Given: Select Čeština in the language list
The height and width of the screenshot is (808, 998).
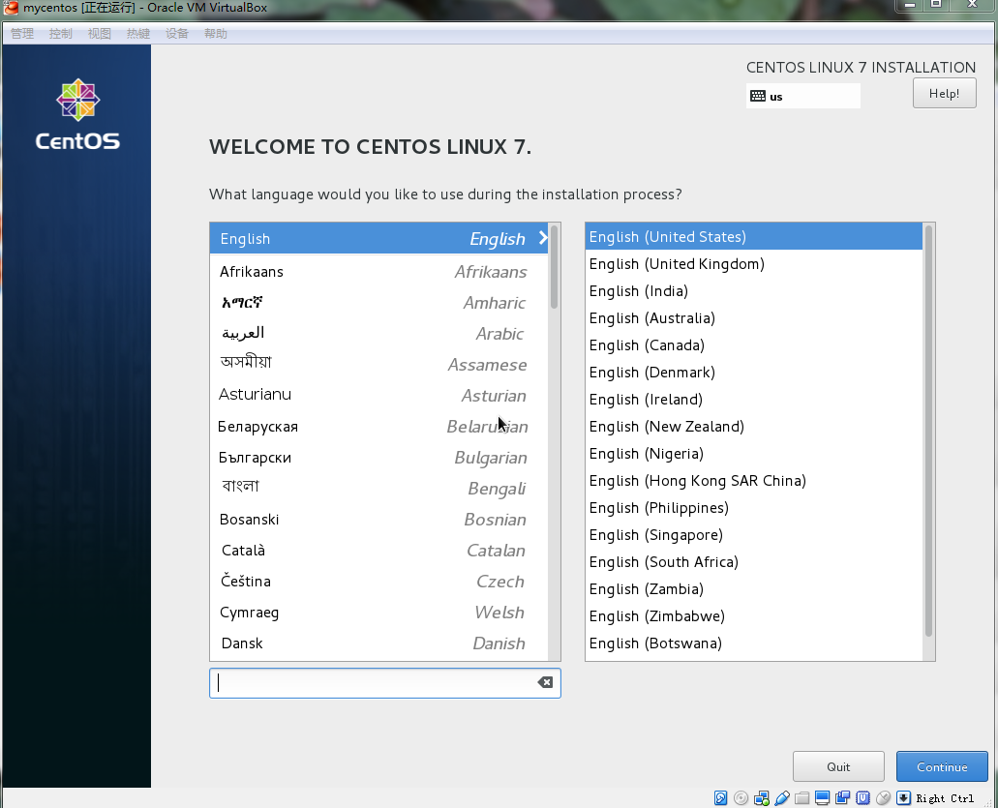Looking at the screenshot, I should (378, 582).
